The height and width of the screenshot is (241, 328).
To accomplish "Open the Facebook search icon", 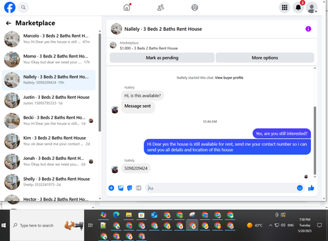I will [x=23, y=7].
